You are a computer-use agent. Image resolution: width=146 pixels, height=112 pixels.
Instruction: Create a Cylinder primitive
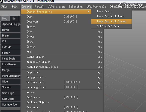coord(56,21)
